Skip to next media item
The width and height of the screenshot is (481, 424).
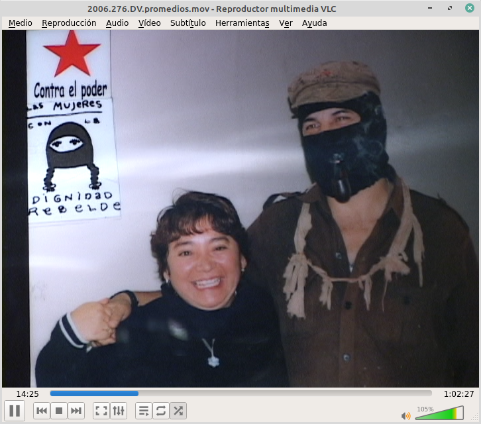[76, 411]
